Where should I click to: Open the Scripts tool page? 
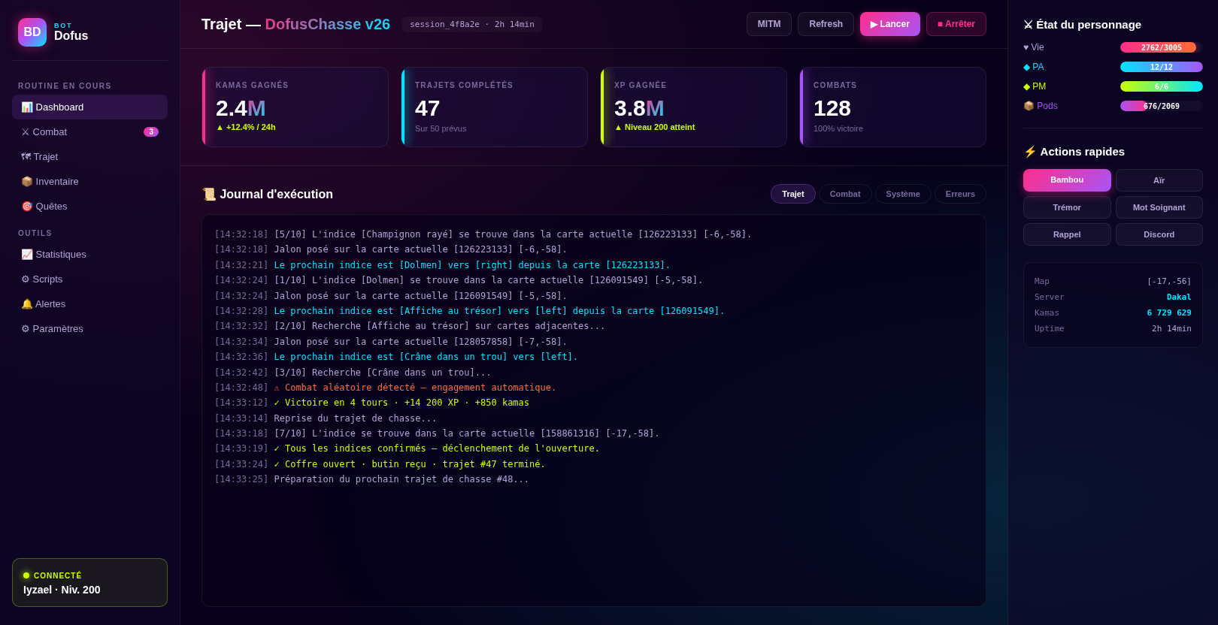(89, 279)
